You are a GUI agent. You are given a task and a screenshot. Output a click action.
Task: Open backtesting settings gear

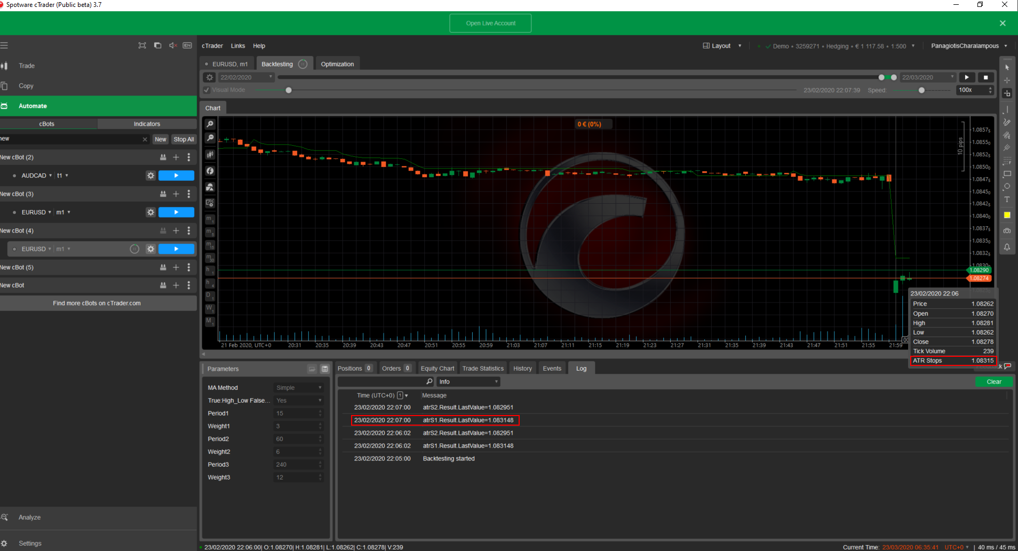[210, 77]
